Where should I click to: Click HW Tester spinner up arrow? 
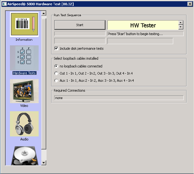click(x=181, y=23)
